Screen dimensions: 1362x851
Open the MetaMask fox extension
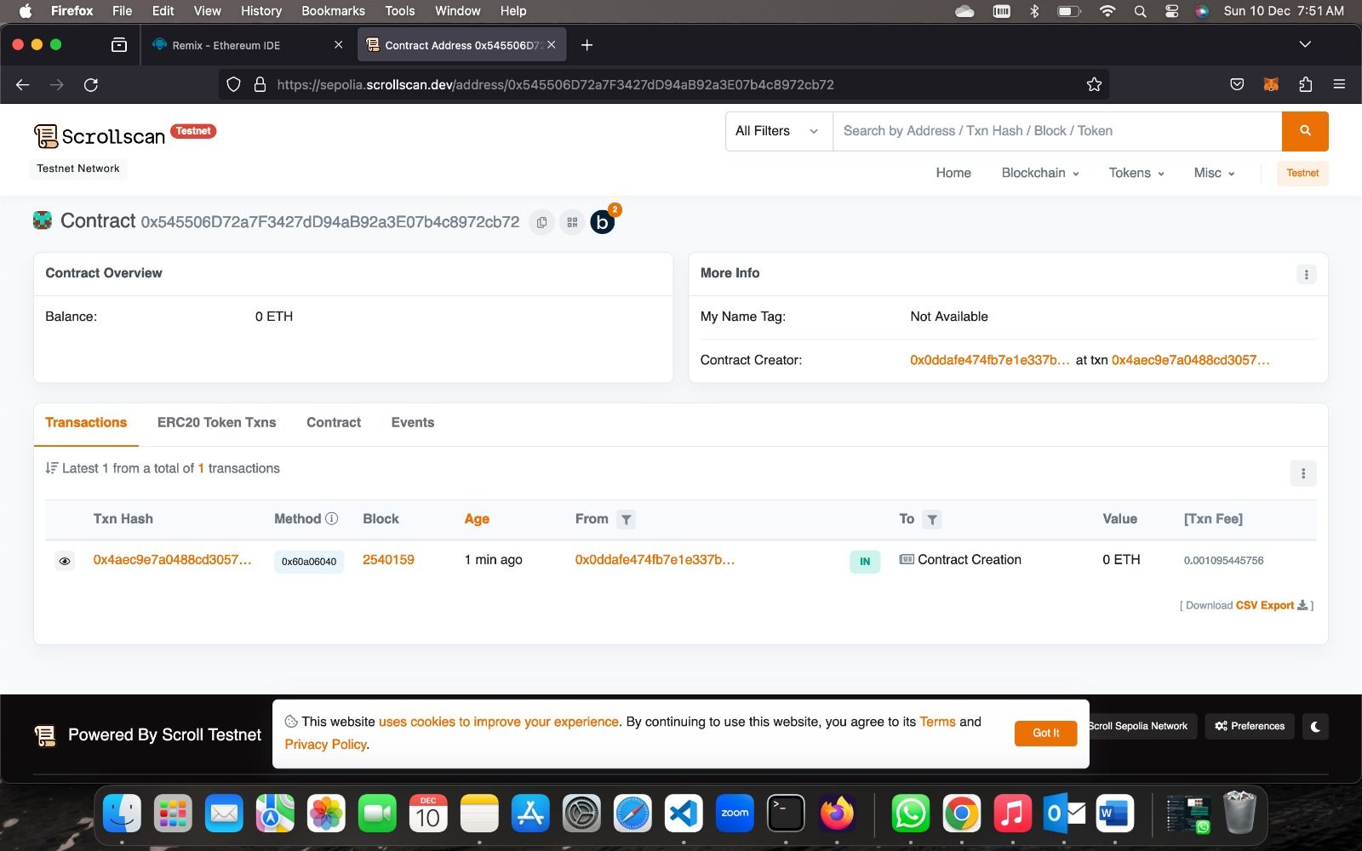point(1271,84)
